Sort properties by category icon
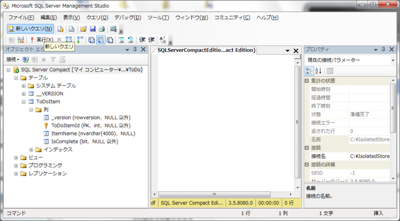This screenshot has width=400, height=221. [309, 71]
